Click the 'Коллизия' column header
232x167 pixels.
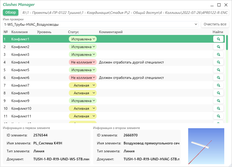pos(19,32)
